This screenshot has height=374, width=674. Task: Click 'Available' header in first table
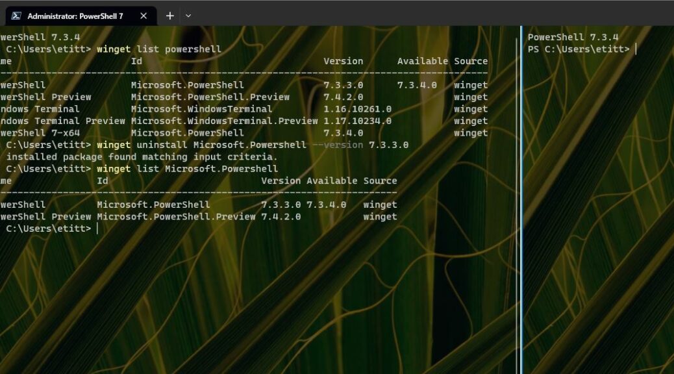click(x=423, y=62)
